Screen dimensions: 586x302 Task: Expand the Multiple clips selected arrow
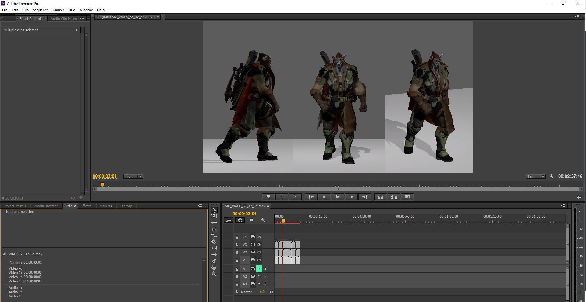pos(77,30)
